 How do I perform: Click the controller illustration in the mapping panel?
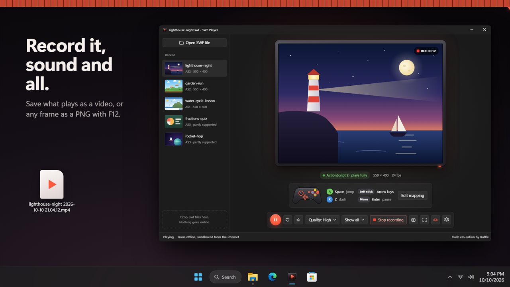[307, 195]
